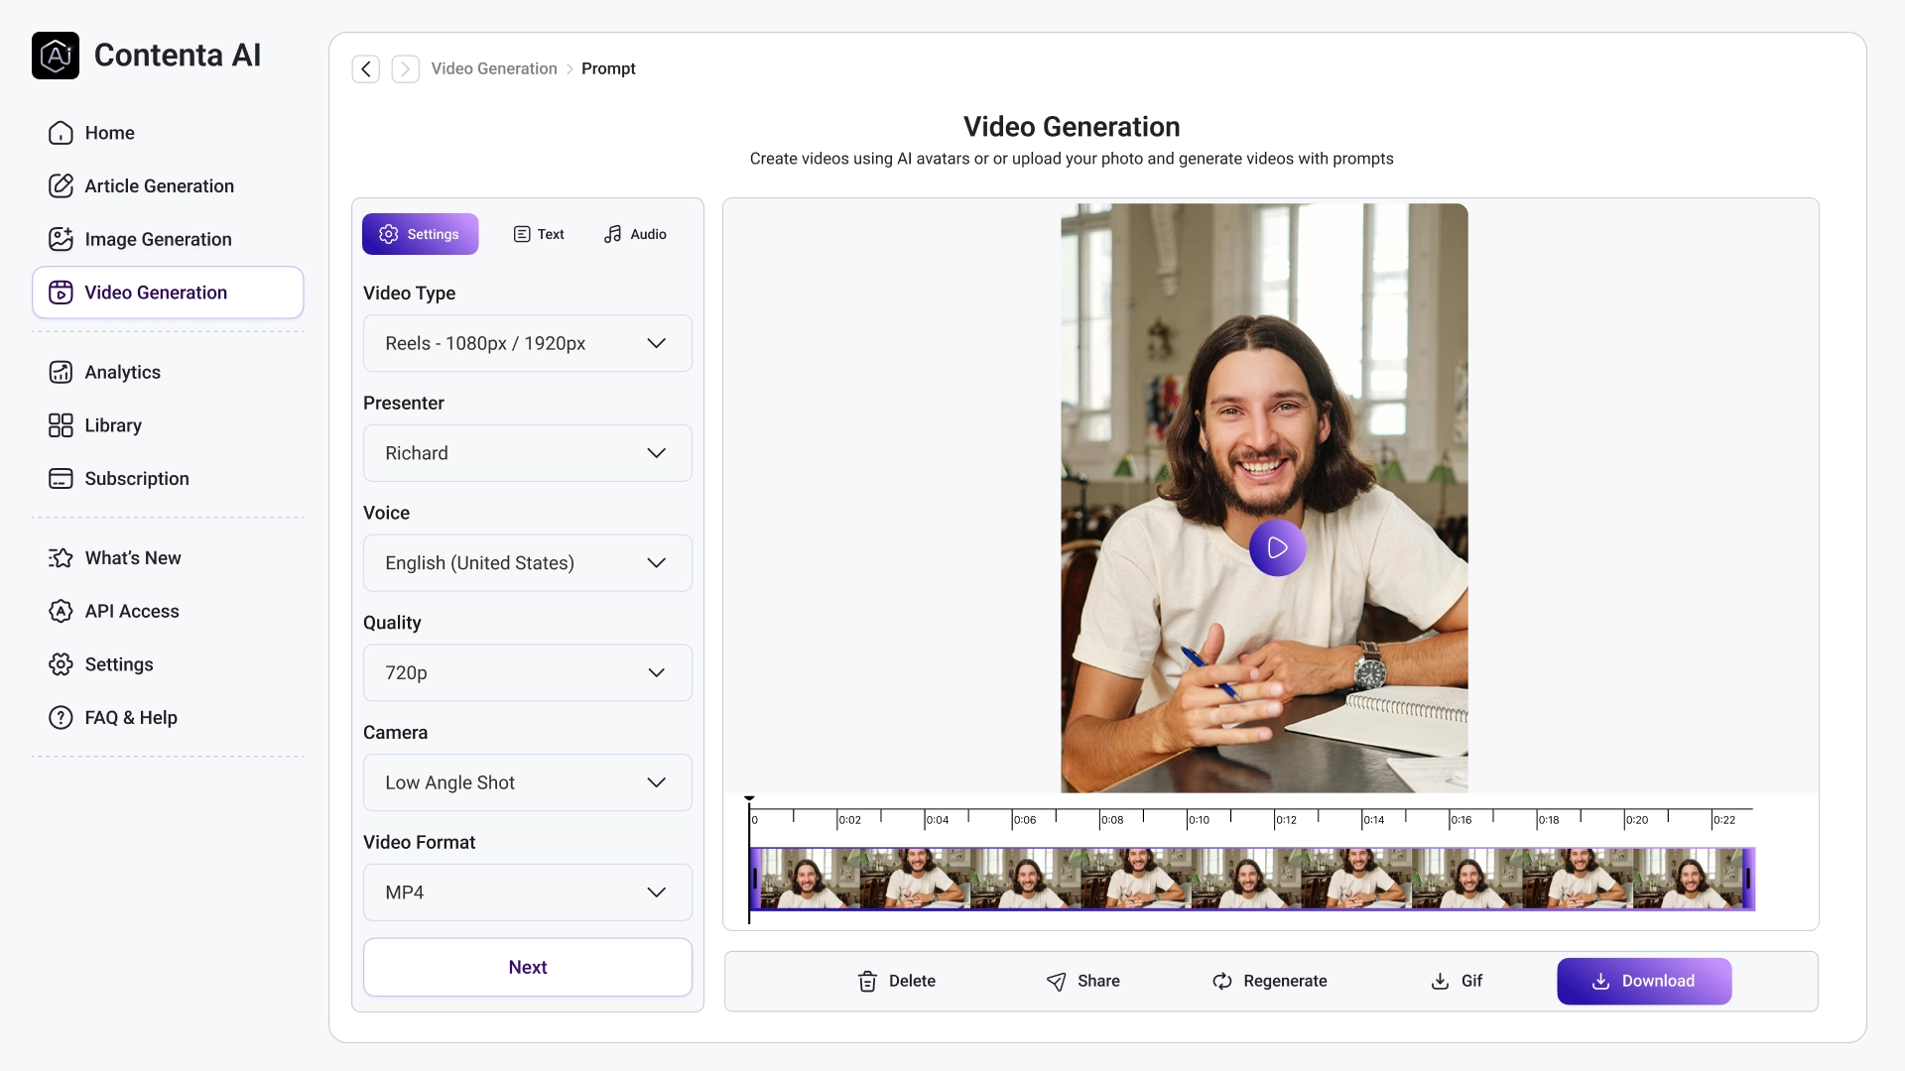Open API Access page

132,611
